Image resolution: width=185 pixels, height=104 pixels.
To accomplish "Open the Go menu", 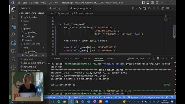I will point(50,3).
